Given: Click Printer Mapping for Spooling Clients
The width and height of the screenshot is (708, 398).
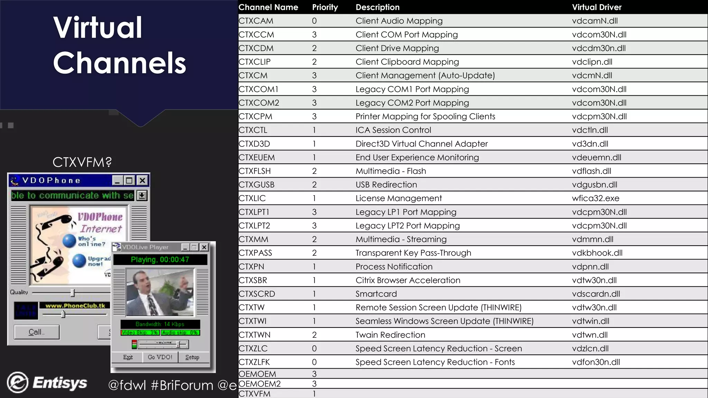Looking at the screenshot, I should tap(426, 116).
